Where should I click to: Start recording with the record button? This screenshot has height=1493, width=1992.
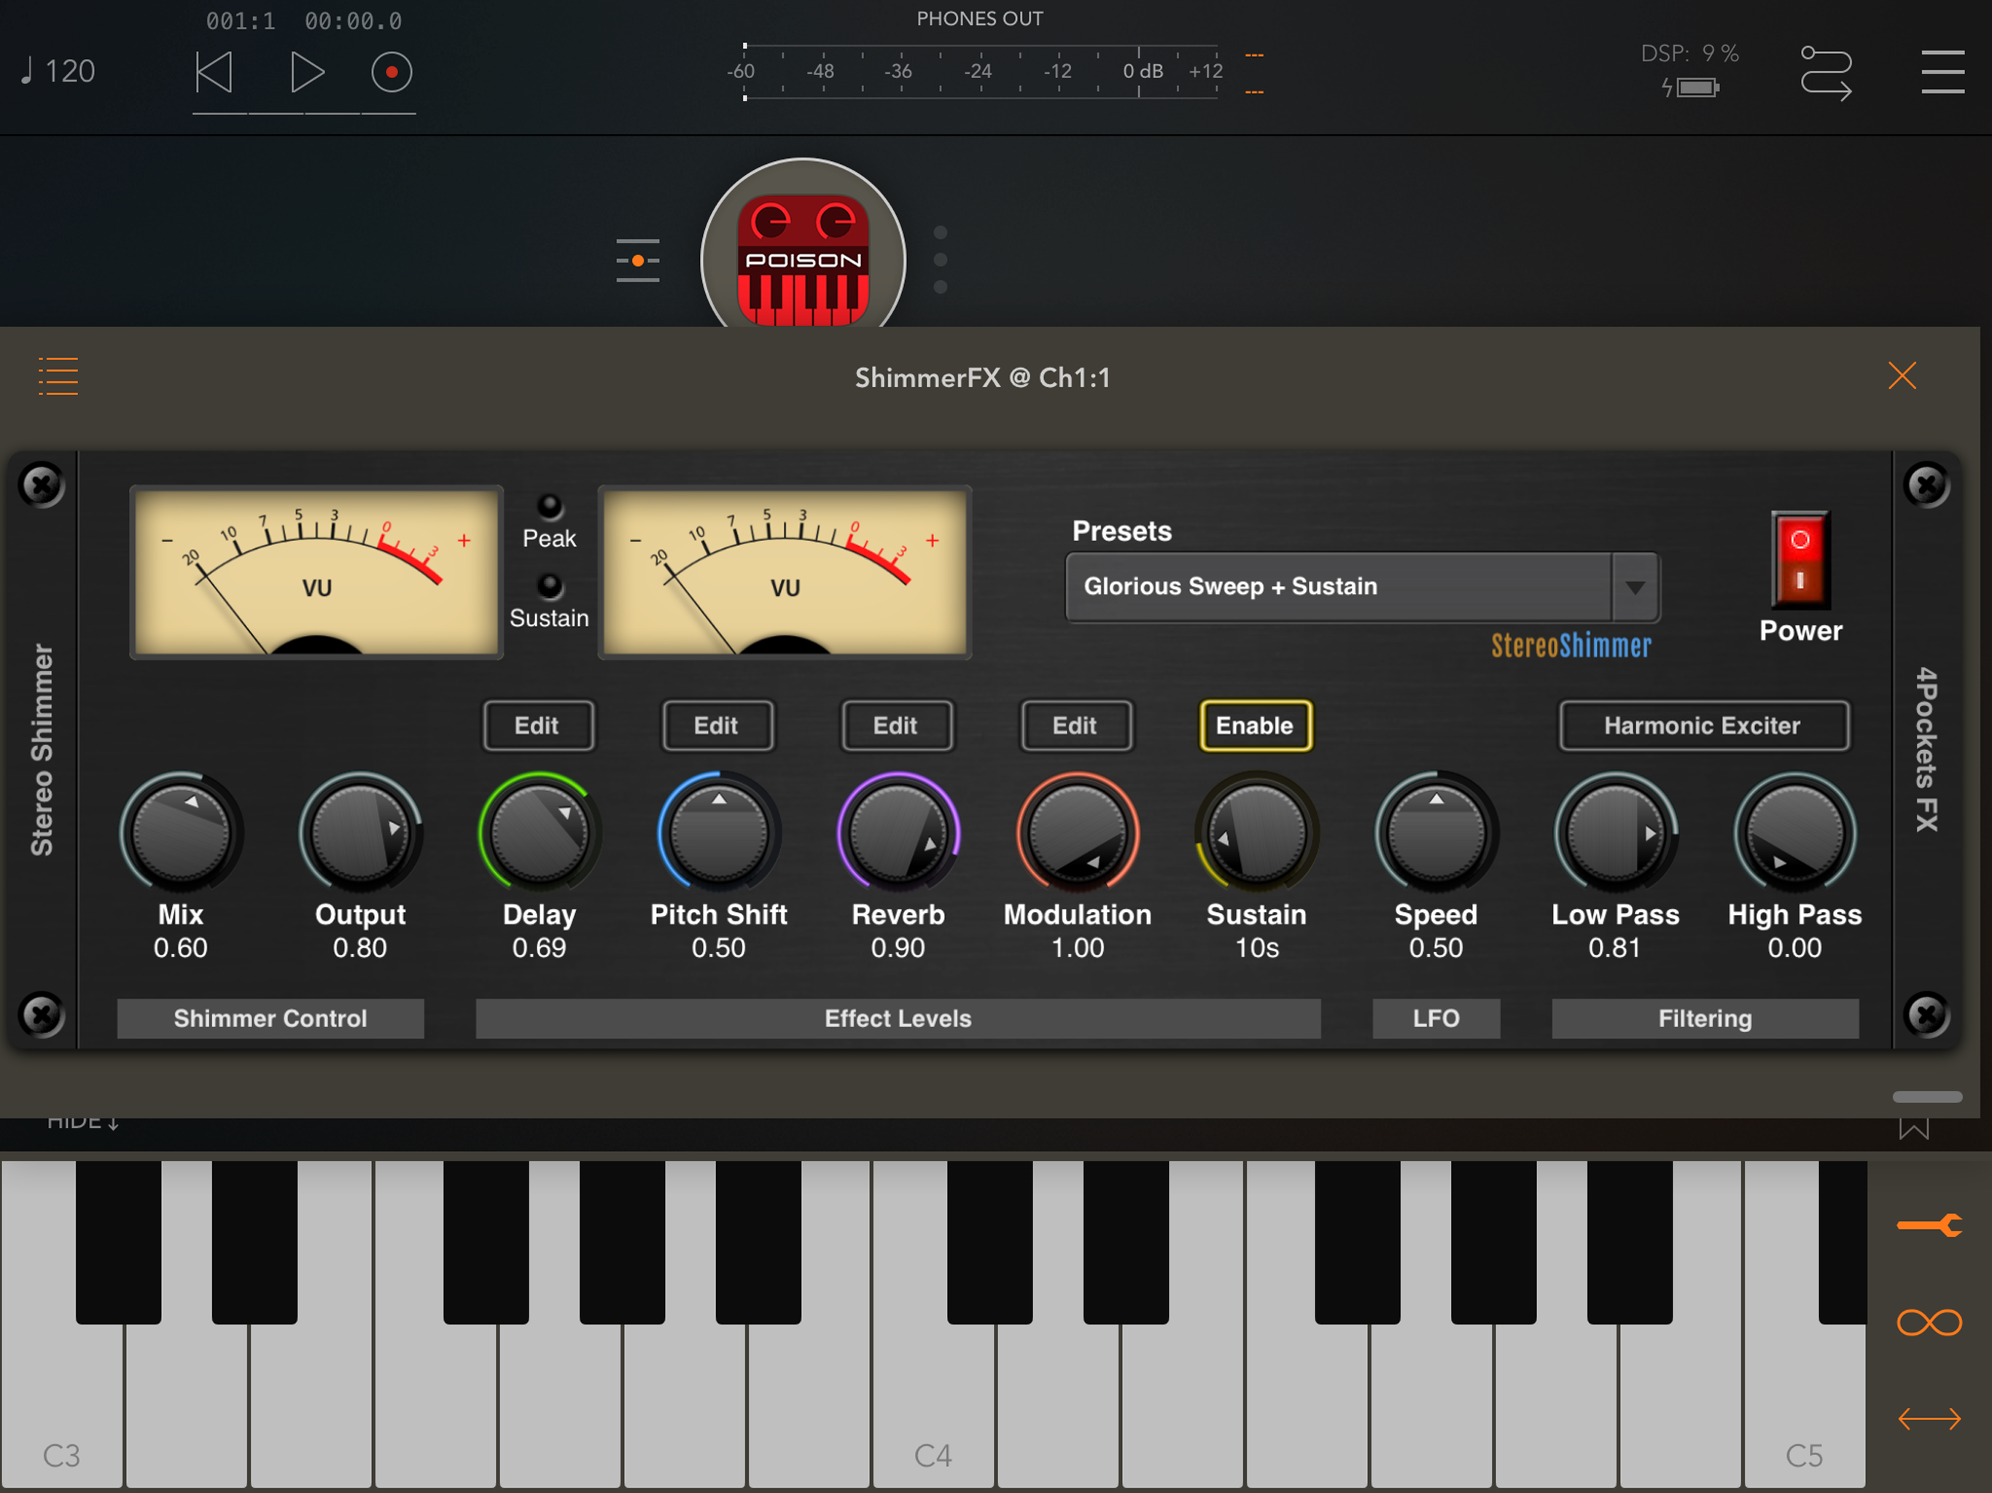point(391,72)
